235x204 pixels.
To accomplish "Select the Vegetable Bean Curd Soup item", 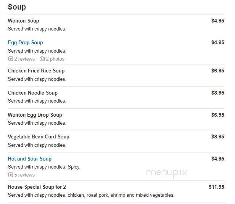I will (39, 137).
